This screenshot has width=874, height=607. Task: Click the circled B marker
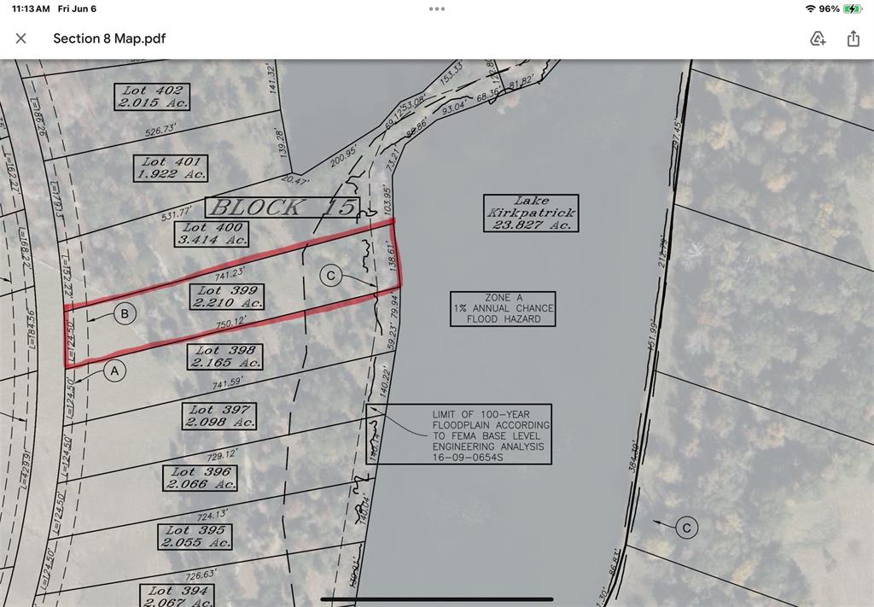click(x=125, y=314)
